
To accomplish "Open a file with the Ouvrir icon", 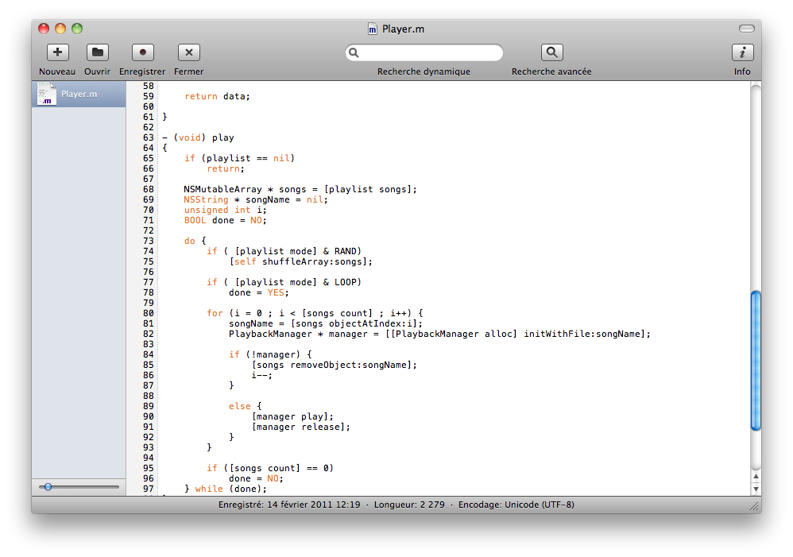I will coord(97,52).
